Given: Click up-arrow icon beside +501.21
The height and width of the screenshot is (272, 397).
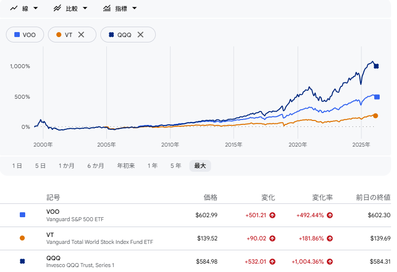Looking at the screenshot, I should 272,215.
